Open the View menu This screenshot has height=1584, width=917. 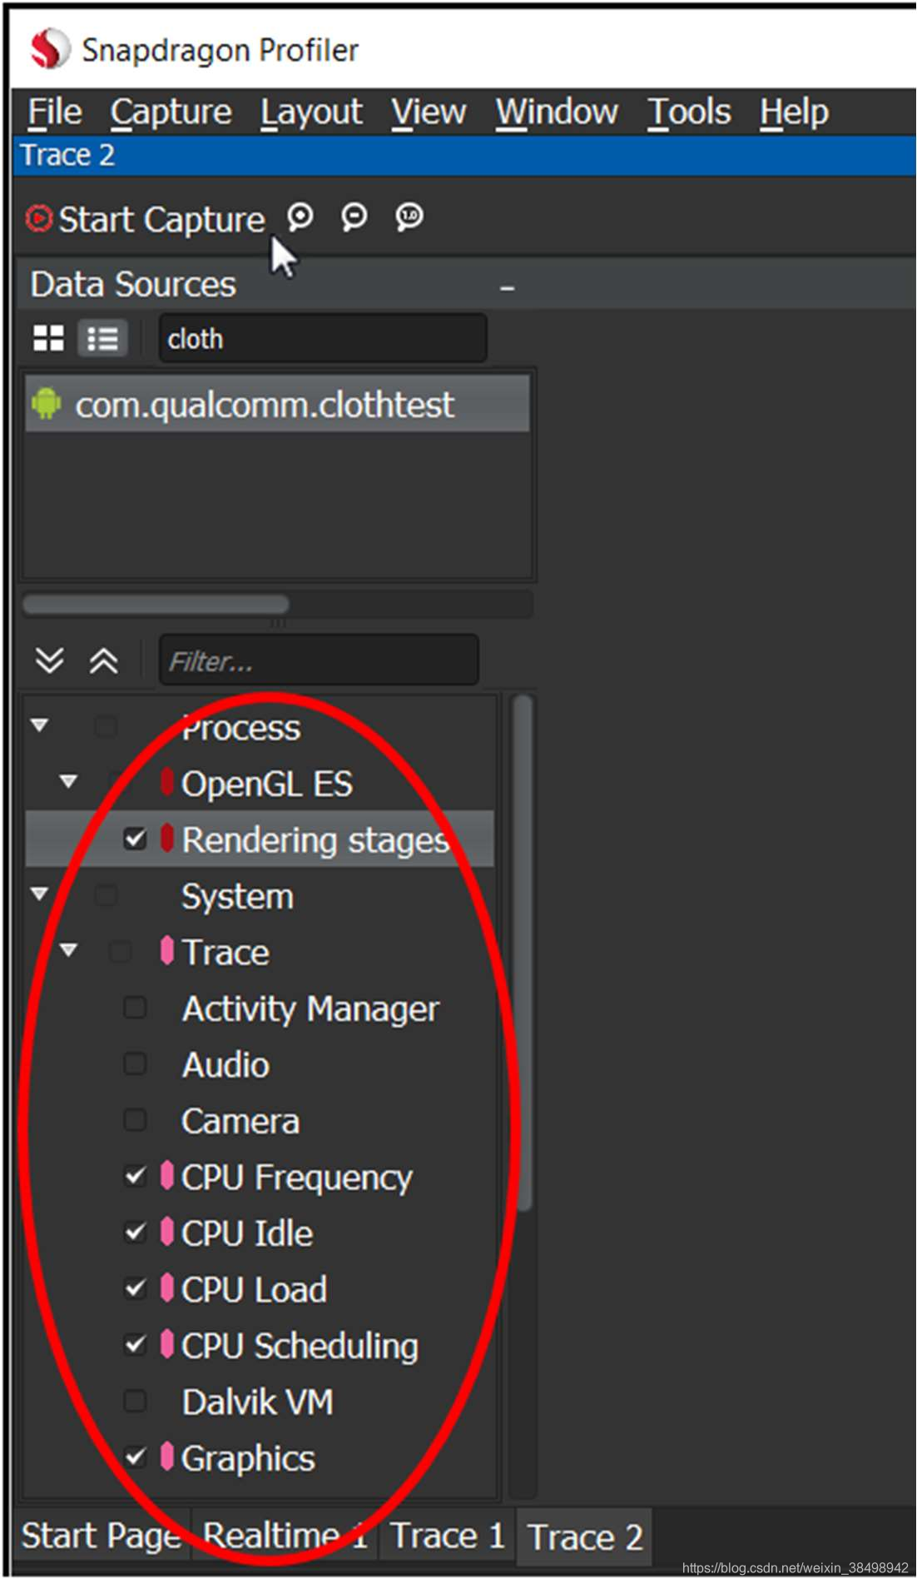point(429,112)
